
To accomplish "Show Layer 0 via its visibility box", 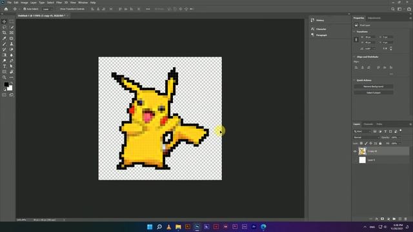I will coord(355,160).
